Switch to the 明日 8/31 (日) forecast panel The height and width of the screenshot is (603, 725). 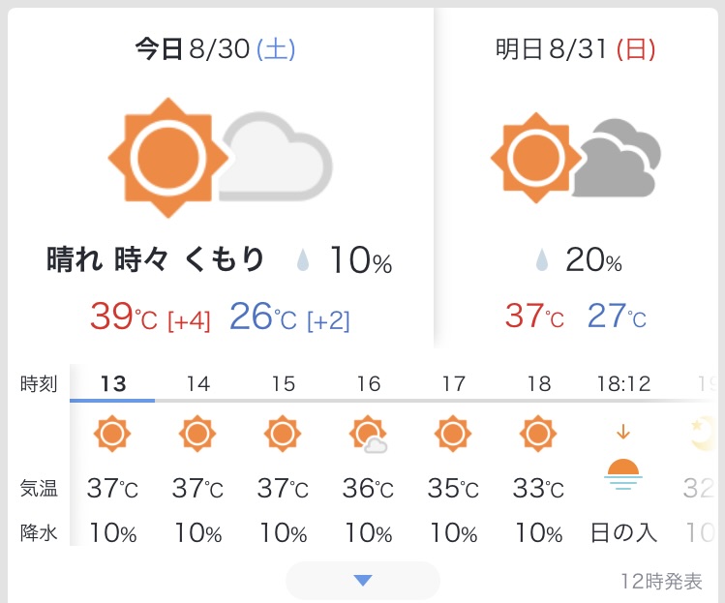point(575,50)
